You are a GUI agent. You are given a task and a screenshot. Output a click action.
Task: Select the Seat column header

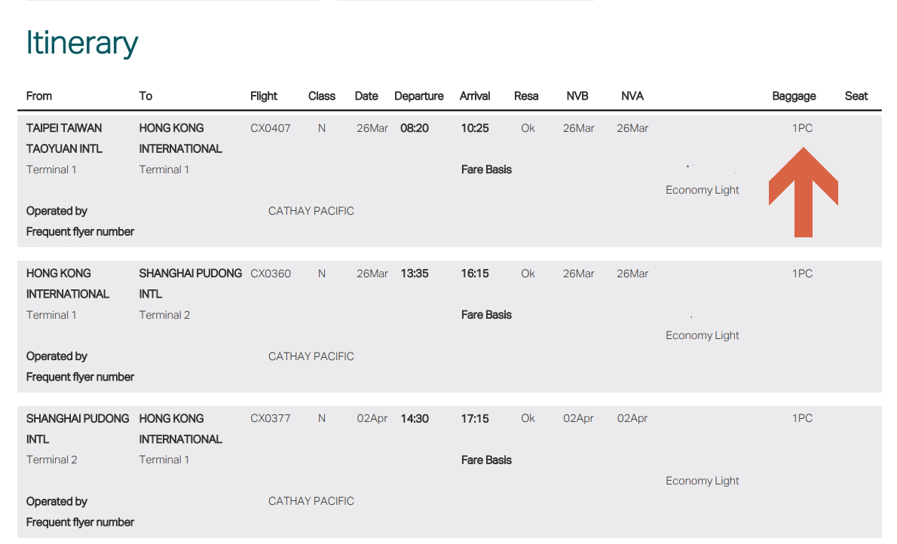pos(856,96)
